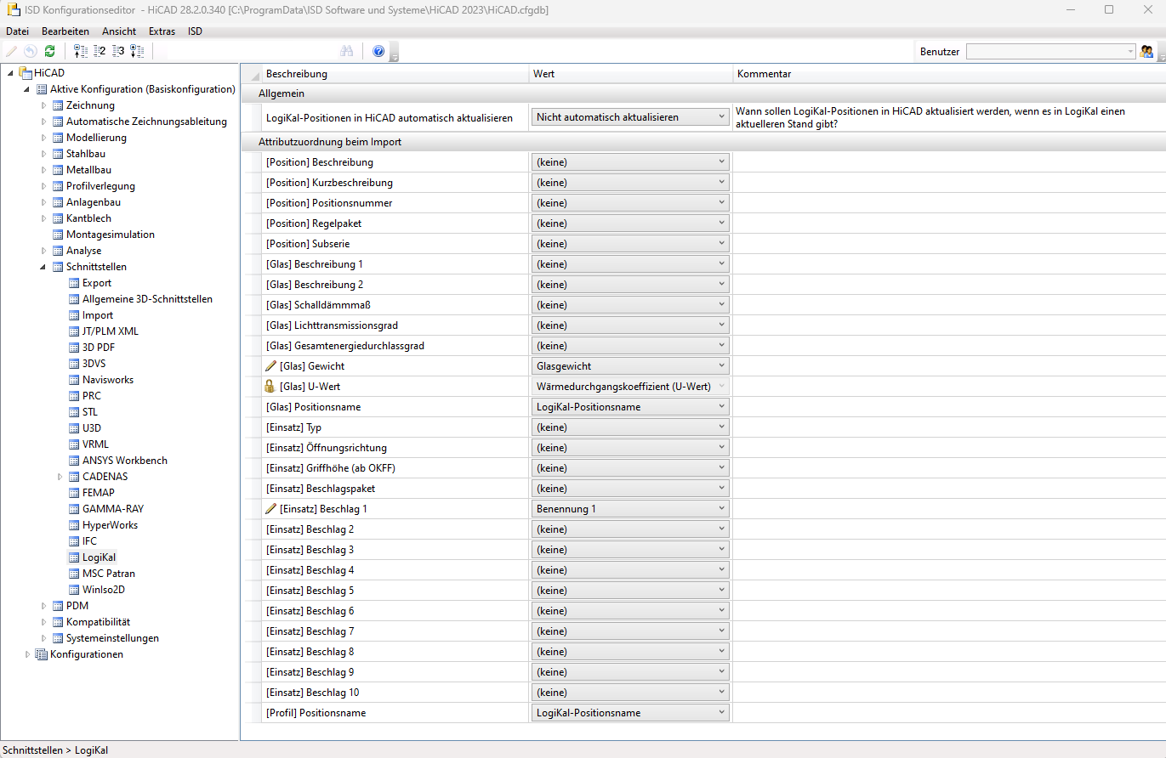Click the Kommentar column header

pyautogui.click(x=949, y=74)
